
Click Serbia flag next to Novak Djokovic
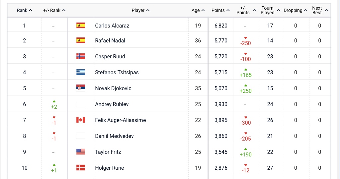coord(81,88)
